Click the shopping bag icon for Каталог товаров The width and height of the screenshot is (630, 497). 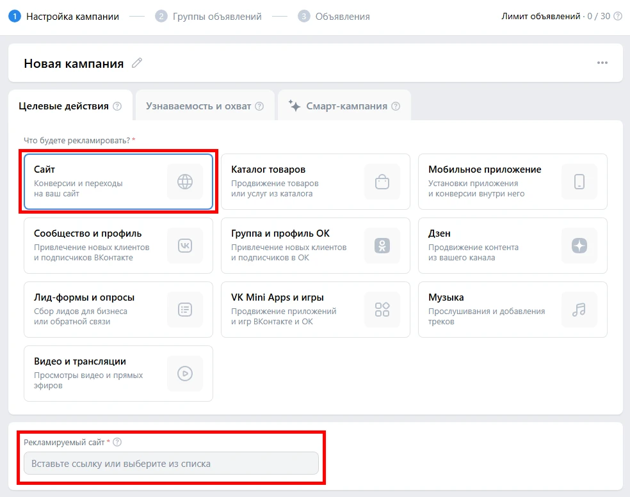(382, 182)
